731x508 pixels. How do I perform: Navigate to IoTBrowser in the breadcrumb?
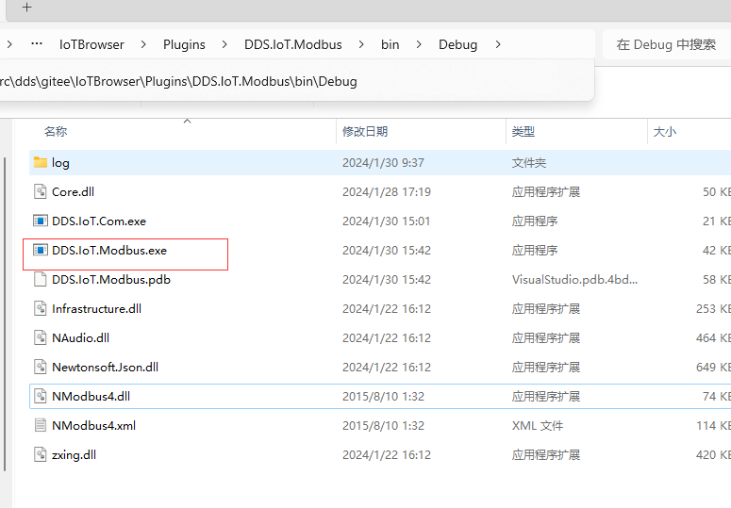click(91, 44)
